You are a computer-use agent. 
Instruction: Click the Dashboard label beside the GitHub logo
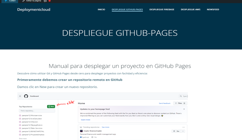tap(34, 96)
